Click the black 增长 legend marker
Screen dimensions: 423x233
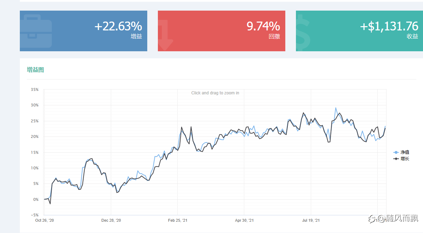coord(396,159)
